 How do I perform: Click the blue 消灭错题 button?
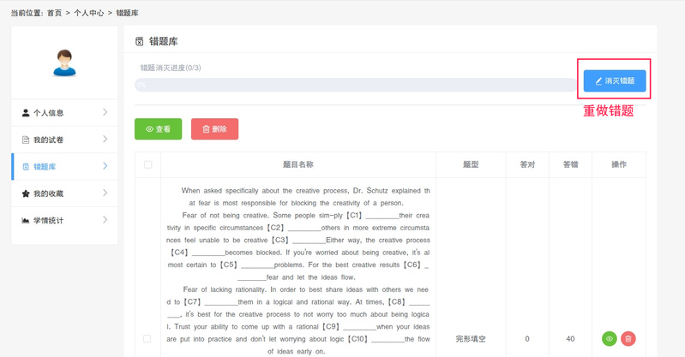pyautogui.click(x=615, y=80)
